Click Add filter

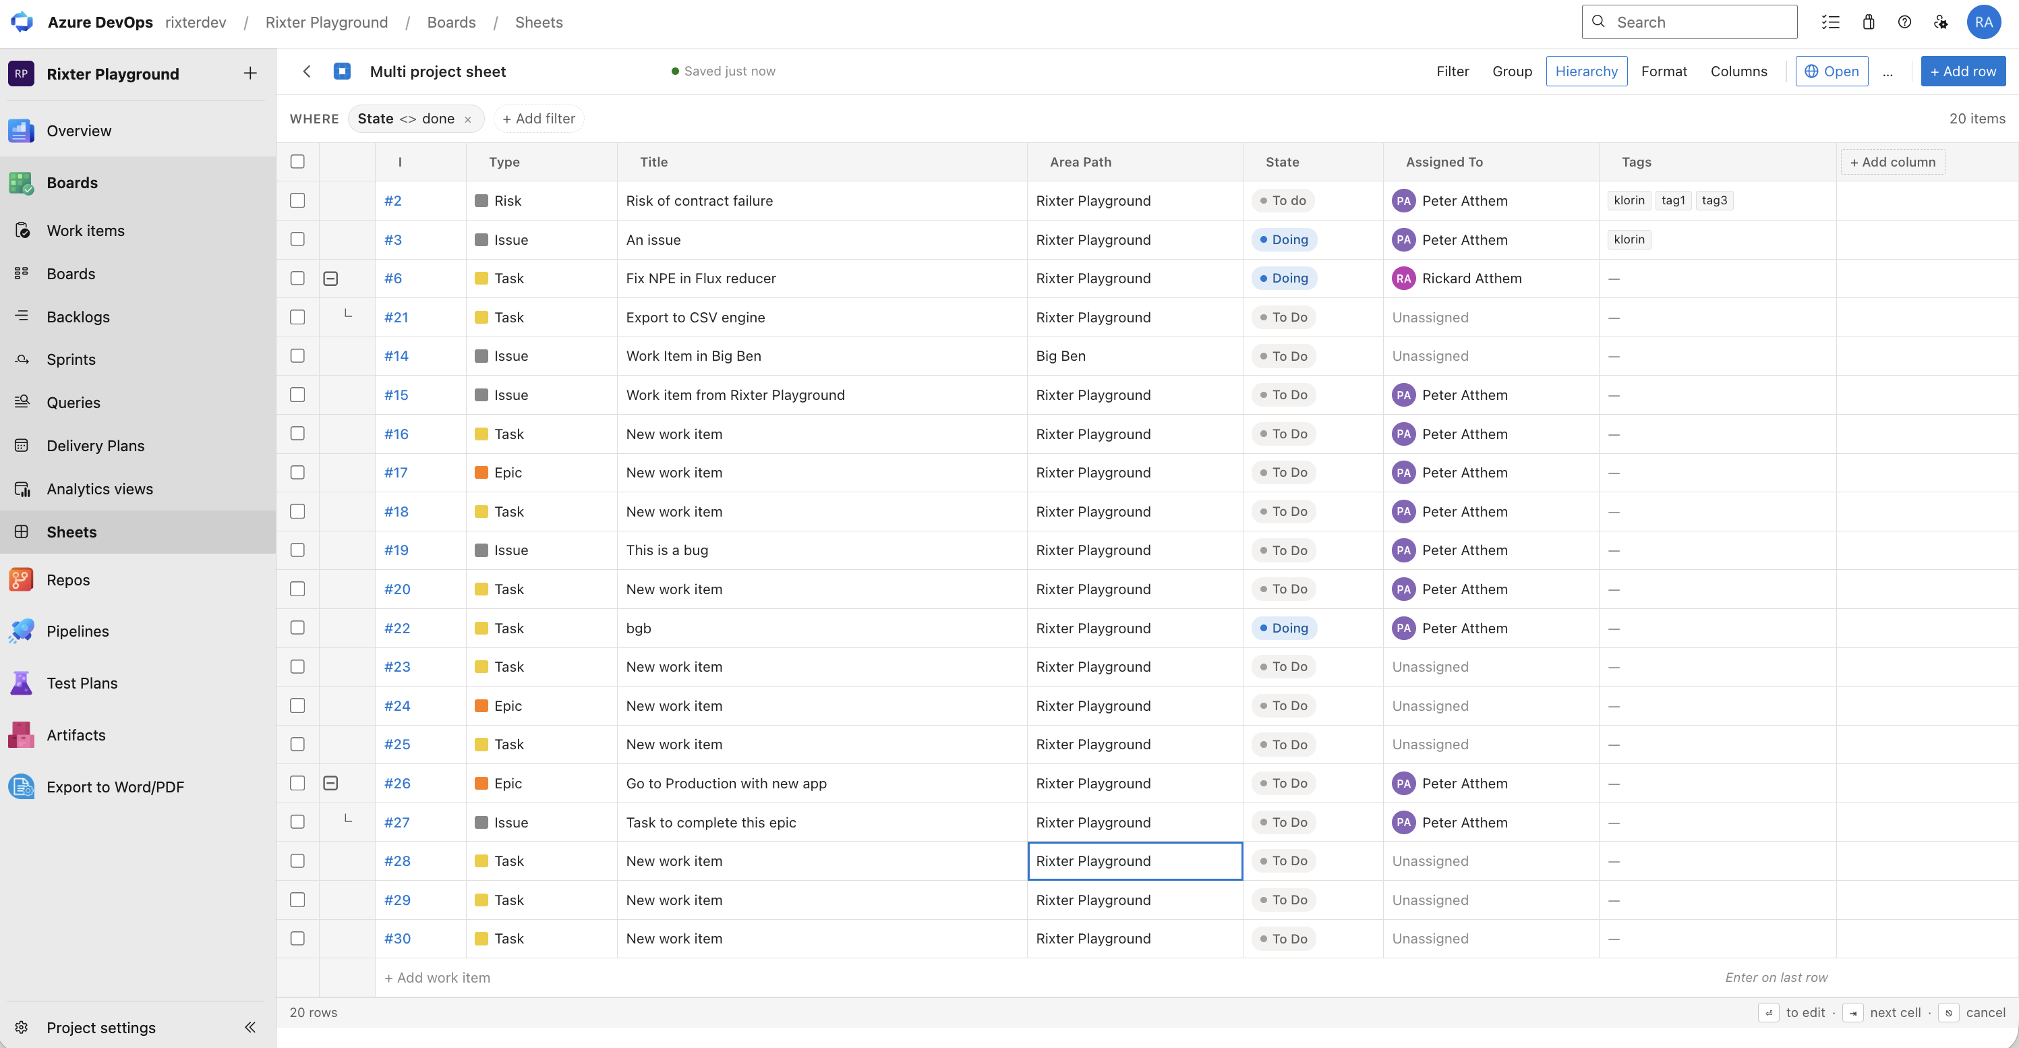[x=538, y=119]
